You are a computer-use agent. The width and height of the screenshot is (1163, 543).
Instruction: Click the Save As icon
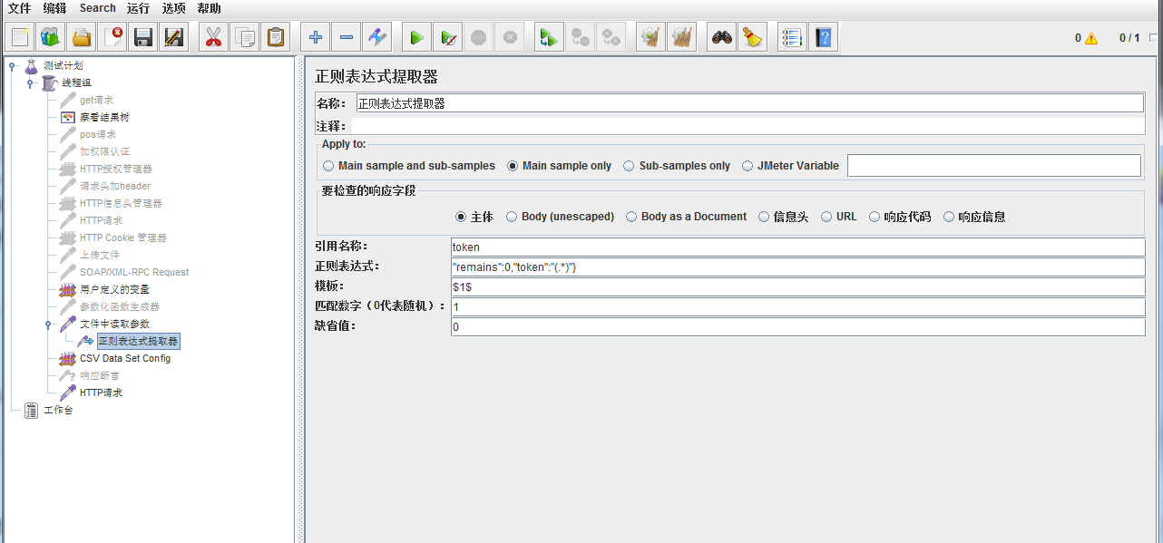173,37
